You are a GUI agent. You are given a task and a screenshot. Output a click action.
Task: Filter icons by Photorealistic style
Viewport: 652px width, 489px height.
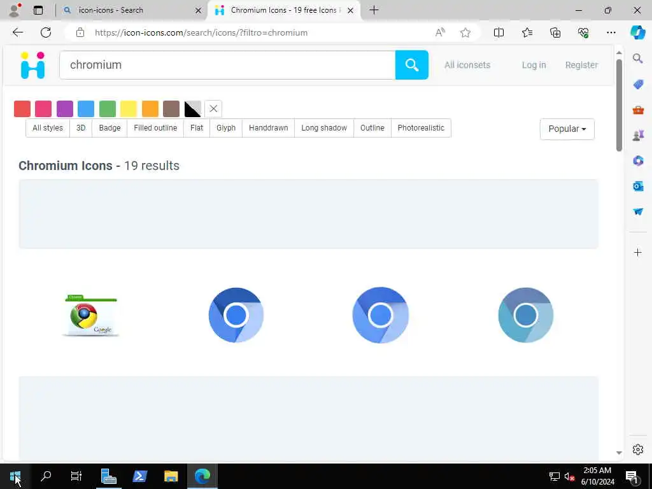(421, 127)
